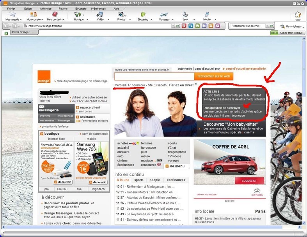Expand the Photos dropdown arrow
The width and height of the screenshot is (307, 237).
tap(130, 20)
